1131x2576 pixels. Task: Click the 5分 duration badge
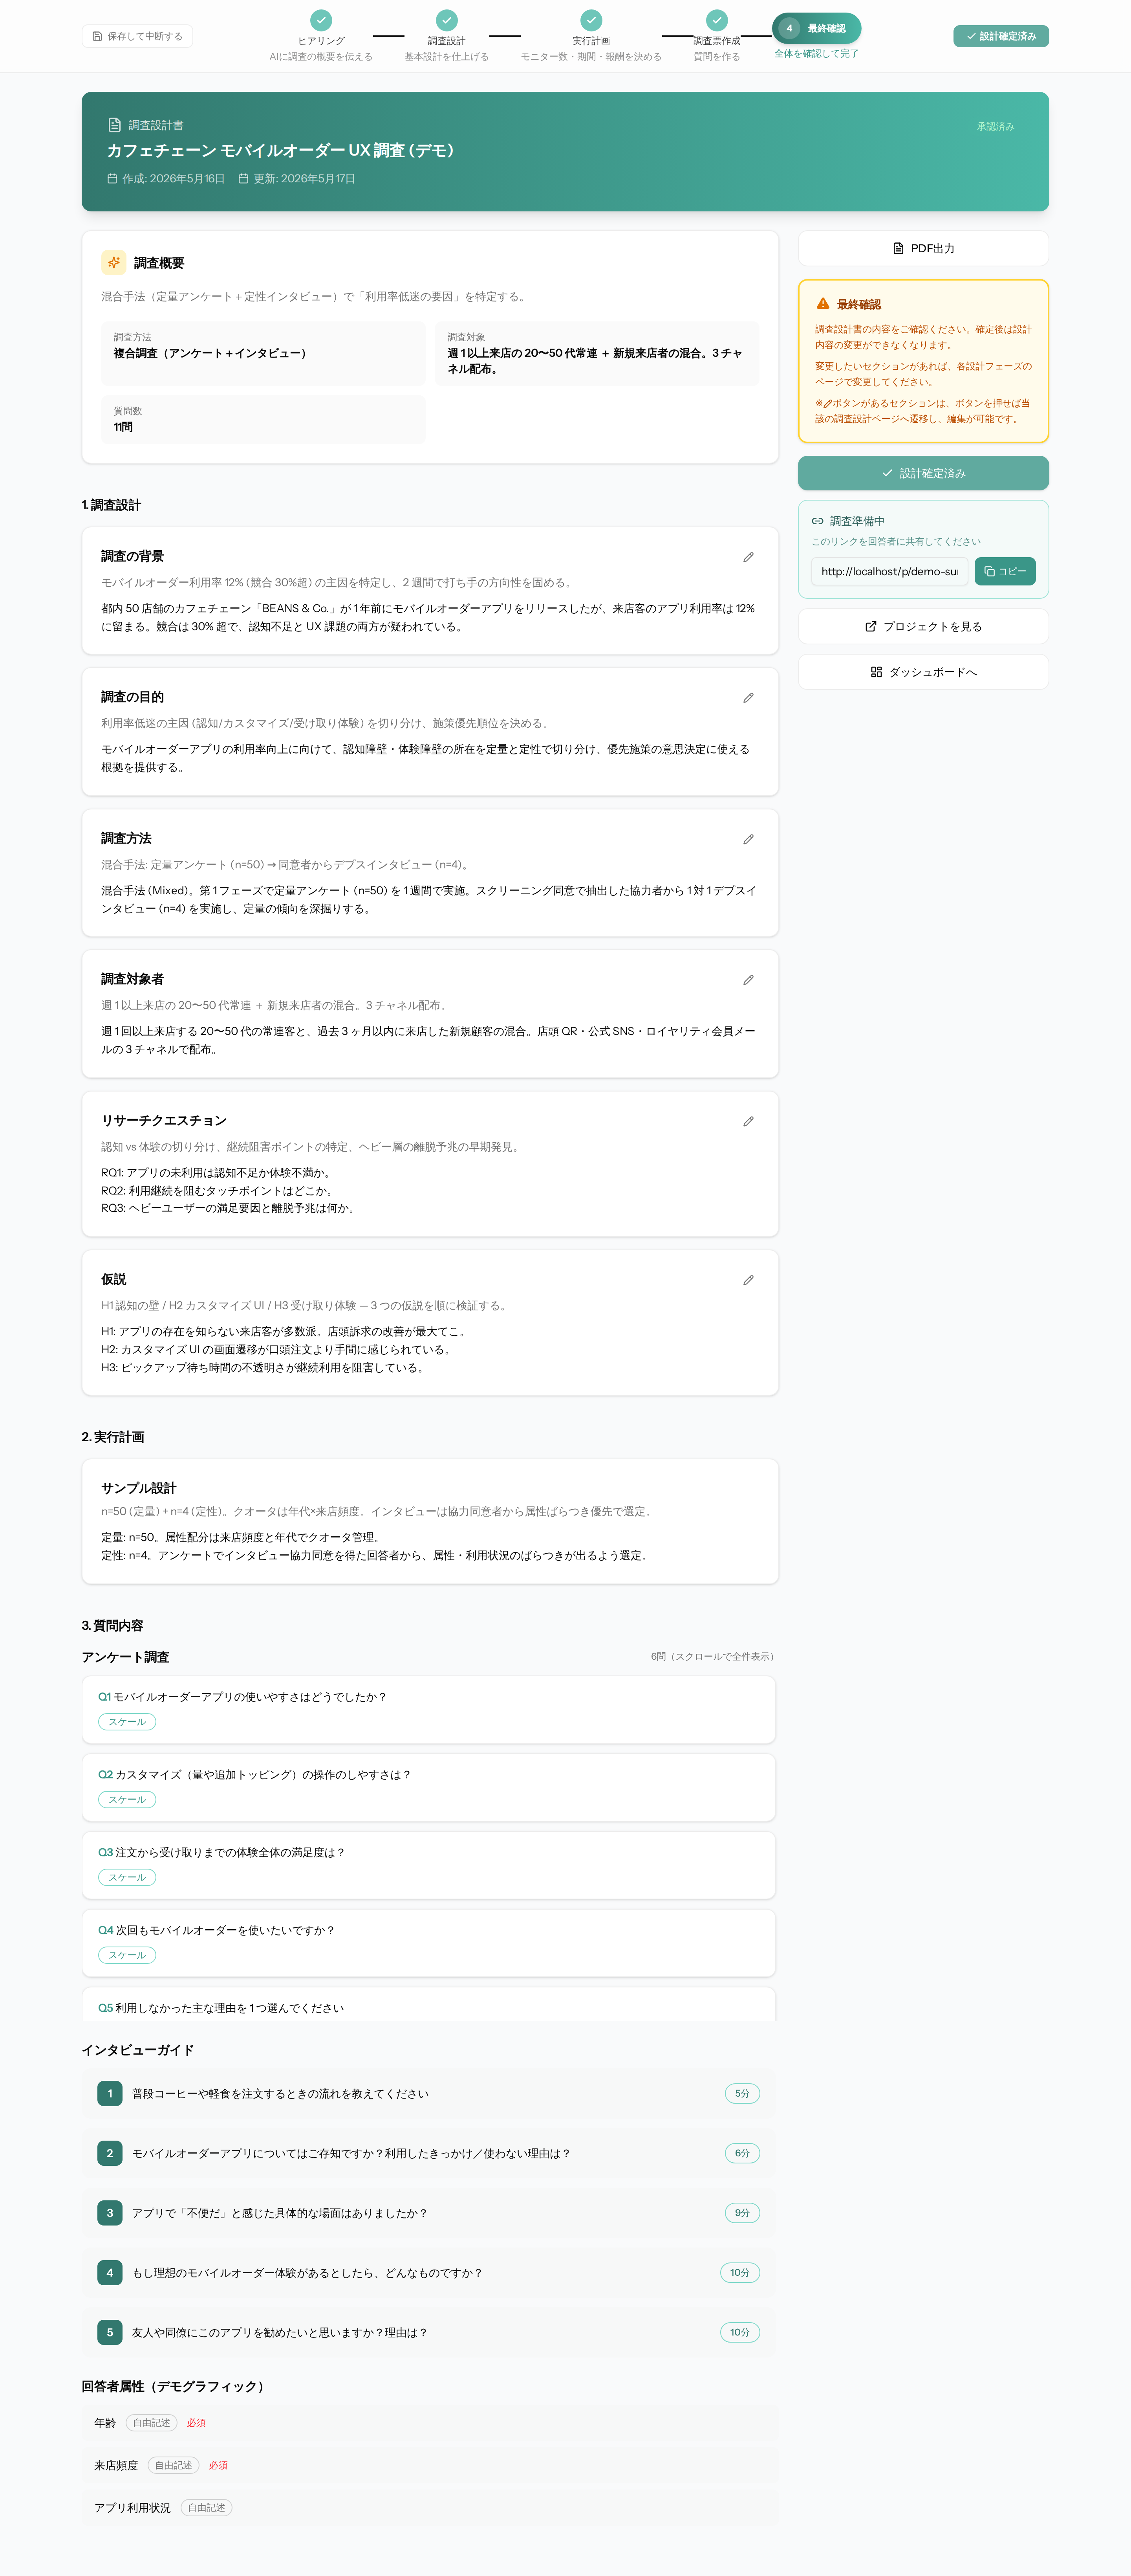click(x=742, y=2093)
